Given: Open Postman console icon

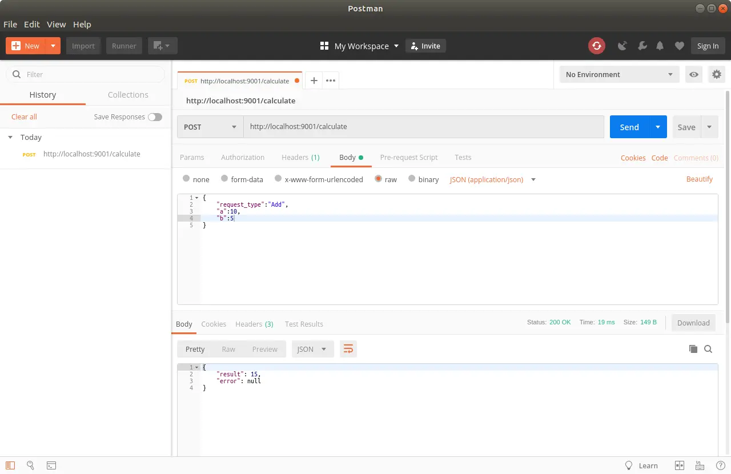Looking at the screenshot, I should (x=51, y=465).
